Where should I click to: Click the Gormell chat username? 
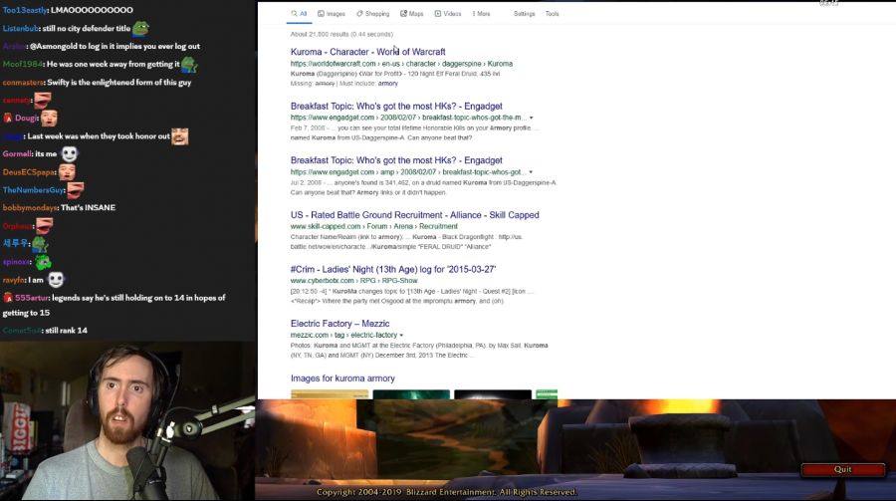point(17,153)
